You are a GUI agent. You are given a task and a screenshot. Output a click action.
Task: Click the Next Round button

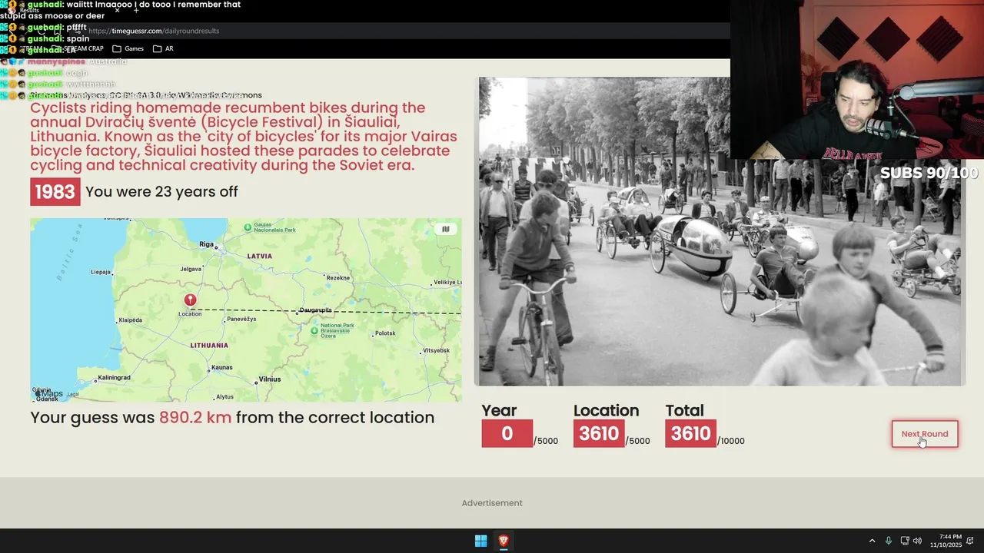925,434
